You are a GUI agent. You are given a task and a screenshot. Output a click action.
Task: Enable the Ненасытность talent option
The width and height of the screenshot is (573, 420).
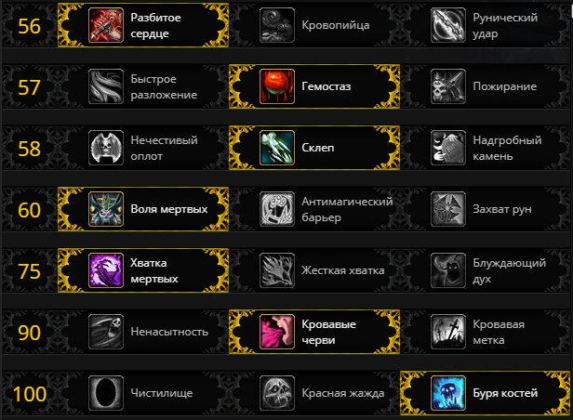click(x=143, y=332)
